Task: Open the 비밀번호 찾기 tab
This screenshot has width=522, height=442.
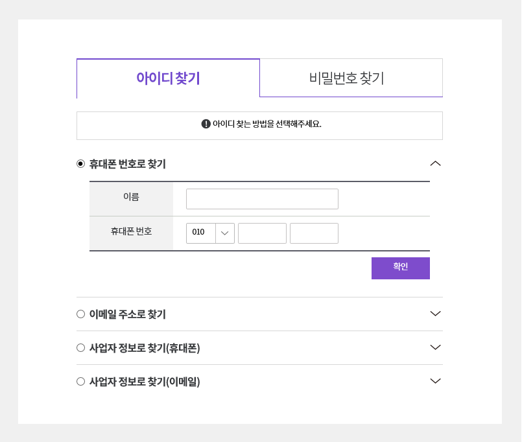Action: coord(351,78)
